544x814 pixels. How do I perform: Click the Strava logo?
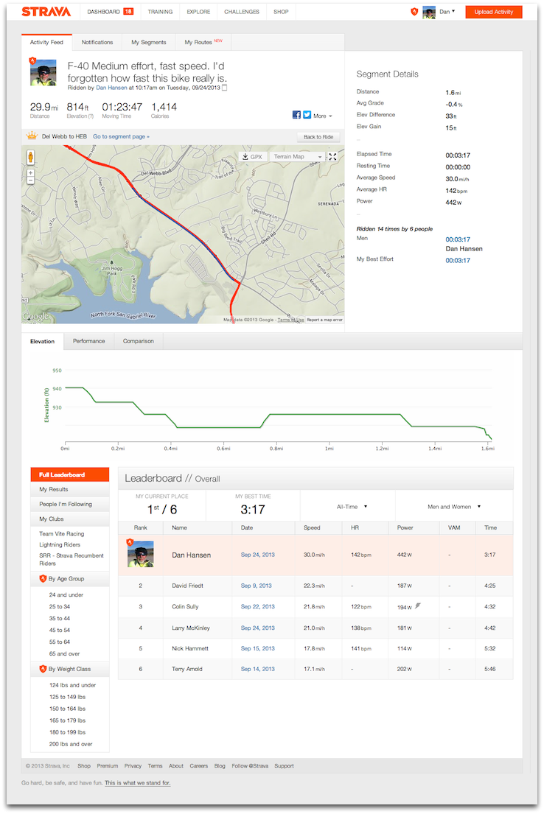46,12
